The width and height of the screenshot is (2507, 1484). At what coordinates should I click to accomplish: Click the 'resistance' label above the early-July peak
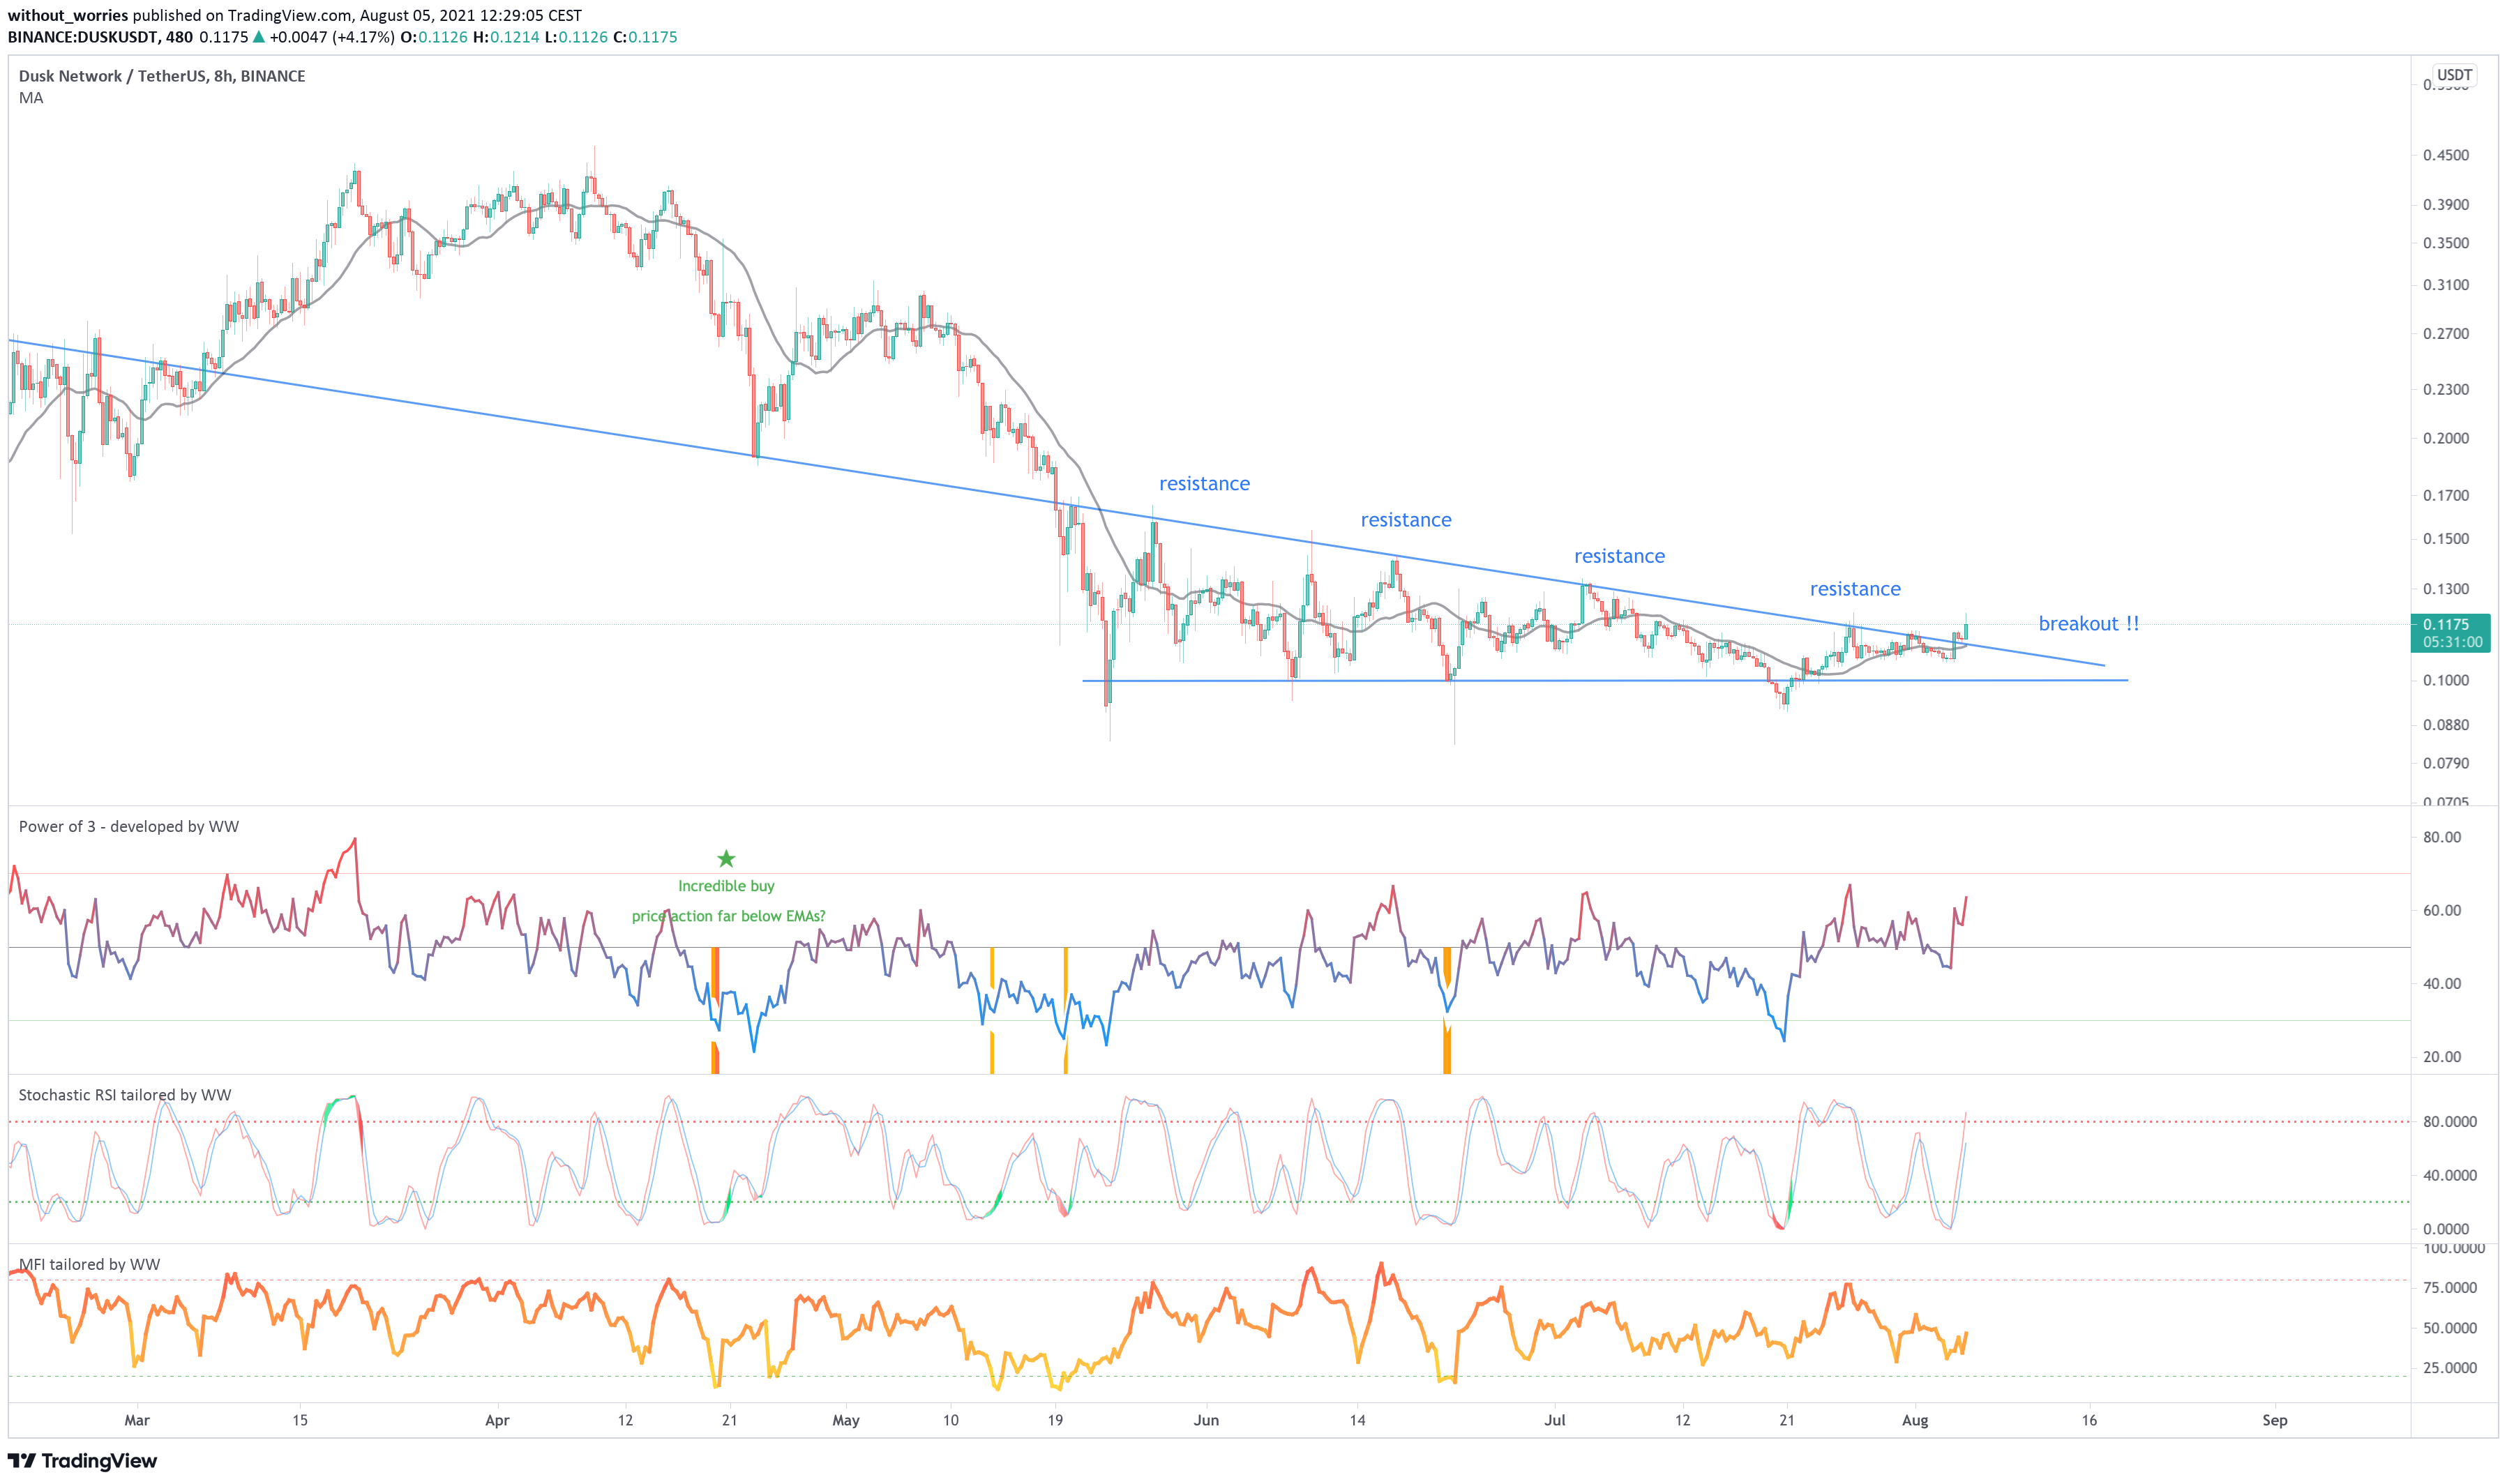(1619, 556)
